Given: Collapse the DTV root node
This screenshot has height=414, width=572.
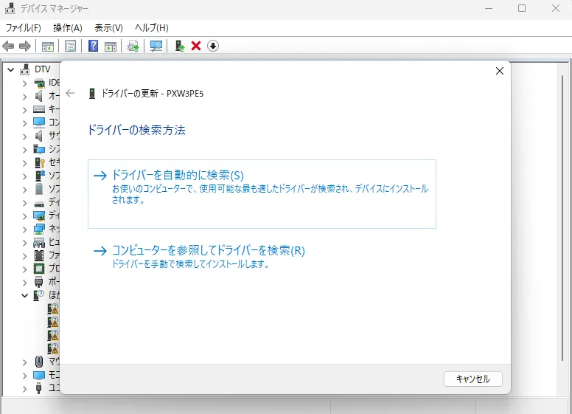Looking at the screenshot, I should 10,69.
